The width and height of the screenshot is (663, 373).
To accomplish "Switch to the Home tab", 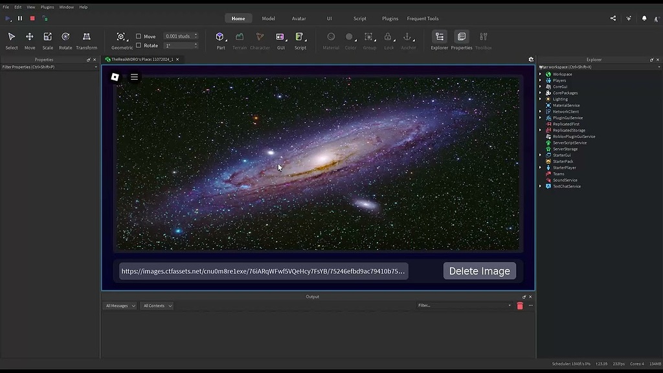I will (238, 18).
